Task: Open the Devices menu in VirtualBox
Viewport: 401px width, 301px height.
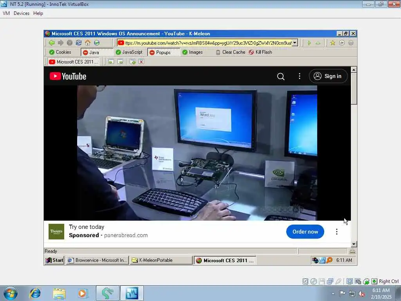Action: [x=22, y=13]
